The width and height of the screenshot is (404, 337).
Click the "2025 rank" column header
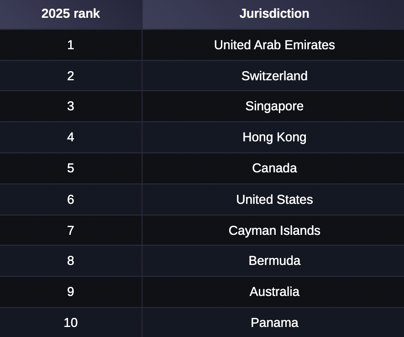(71, 14)
